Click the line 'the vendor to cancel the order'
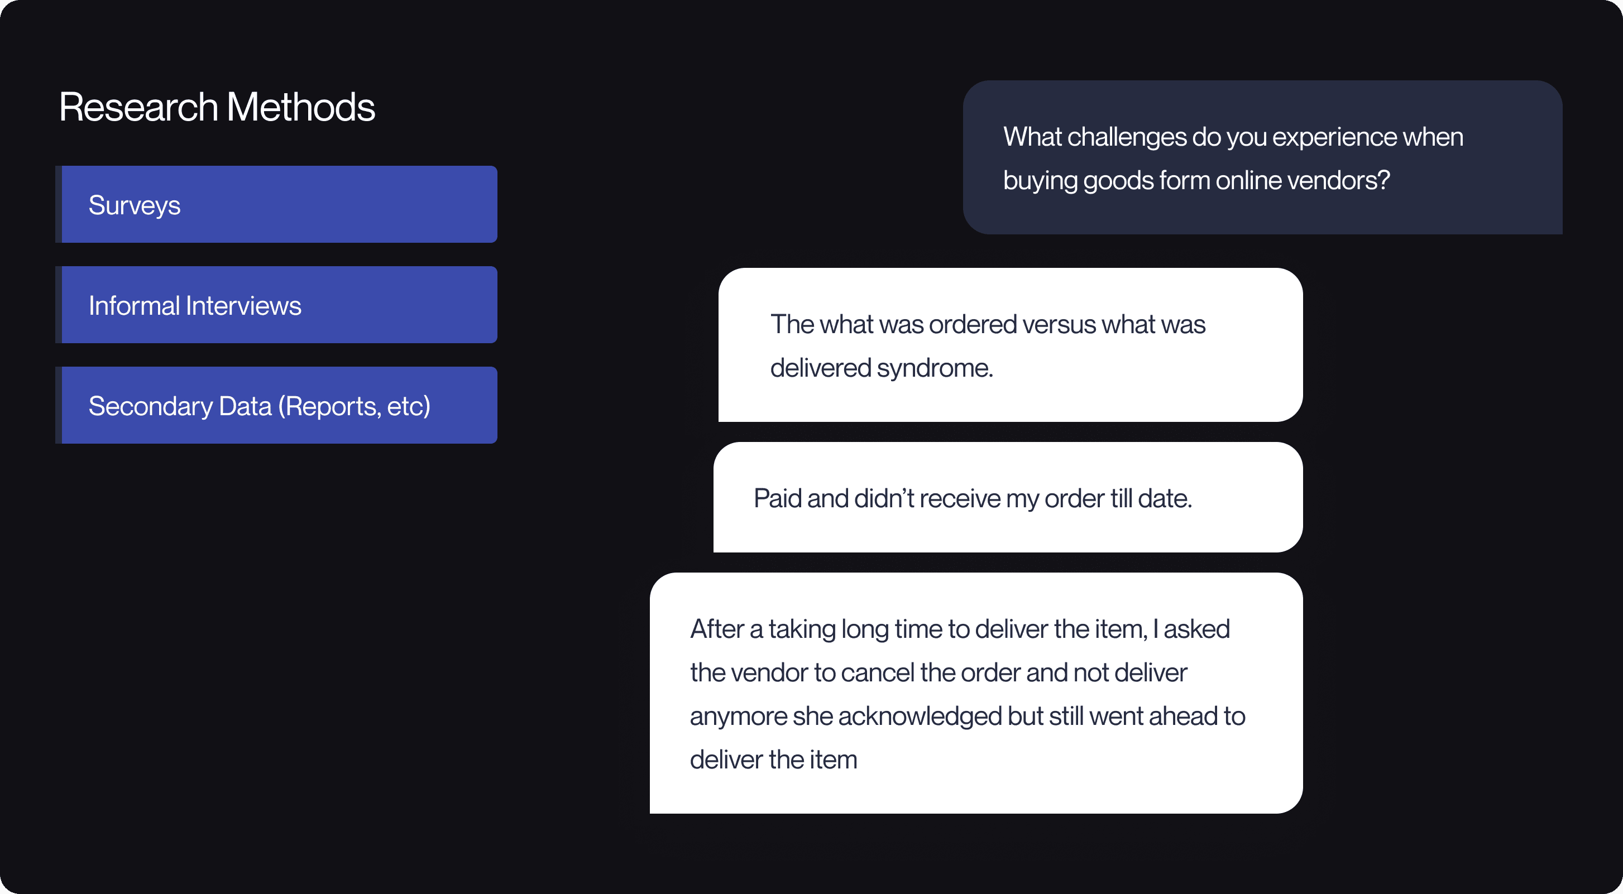 coord(938,673)
